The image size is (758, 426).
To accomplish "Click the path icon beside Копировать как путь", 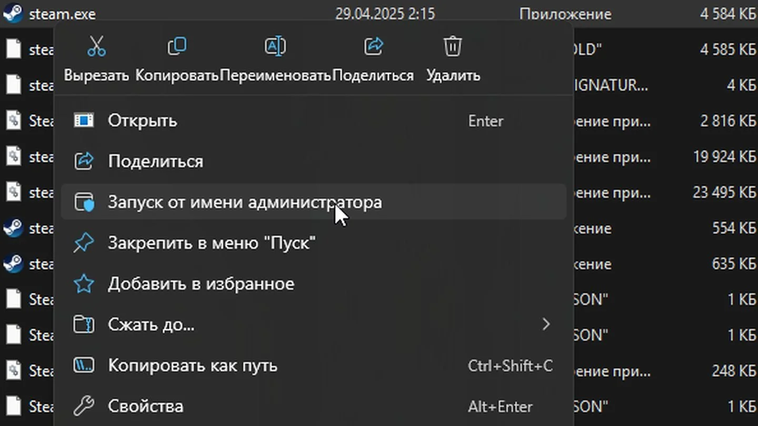I will click(x=84, y=366).
